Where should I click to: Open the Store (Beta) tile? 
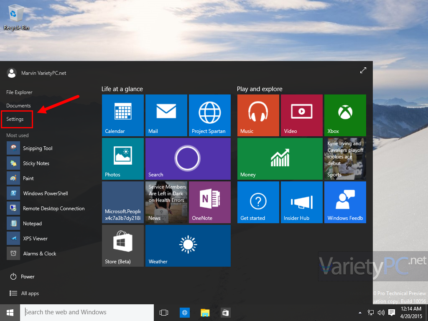[123, 246]
